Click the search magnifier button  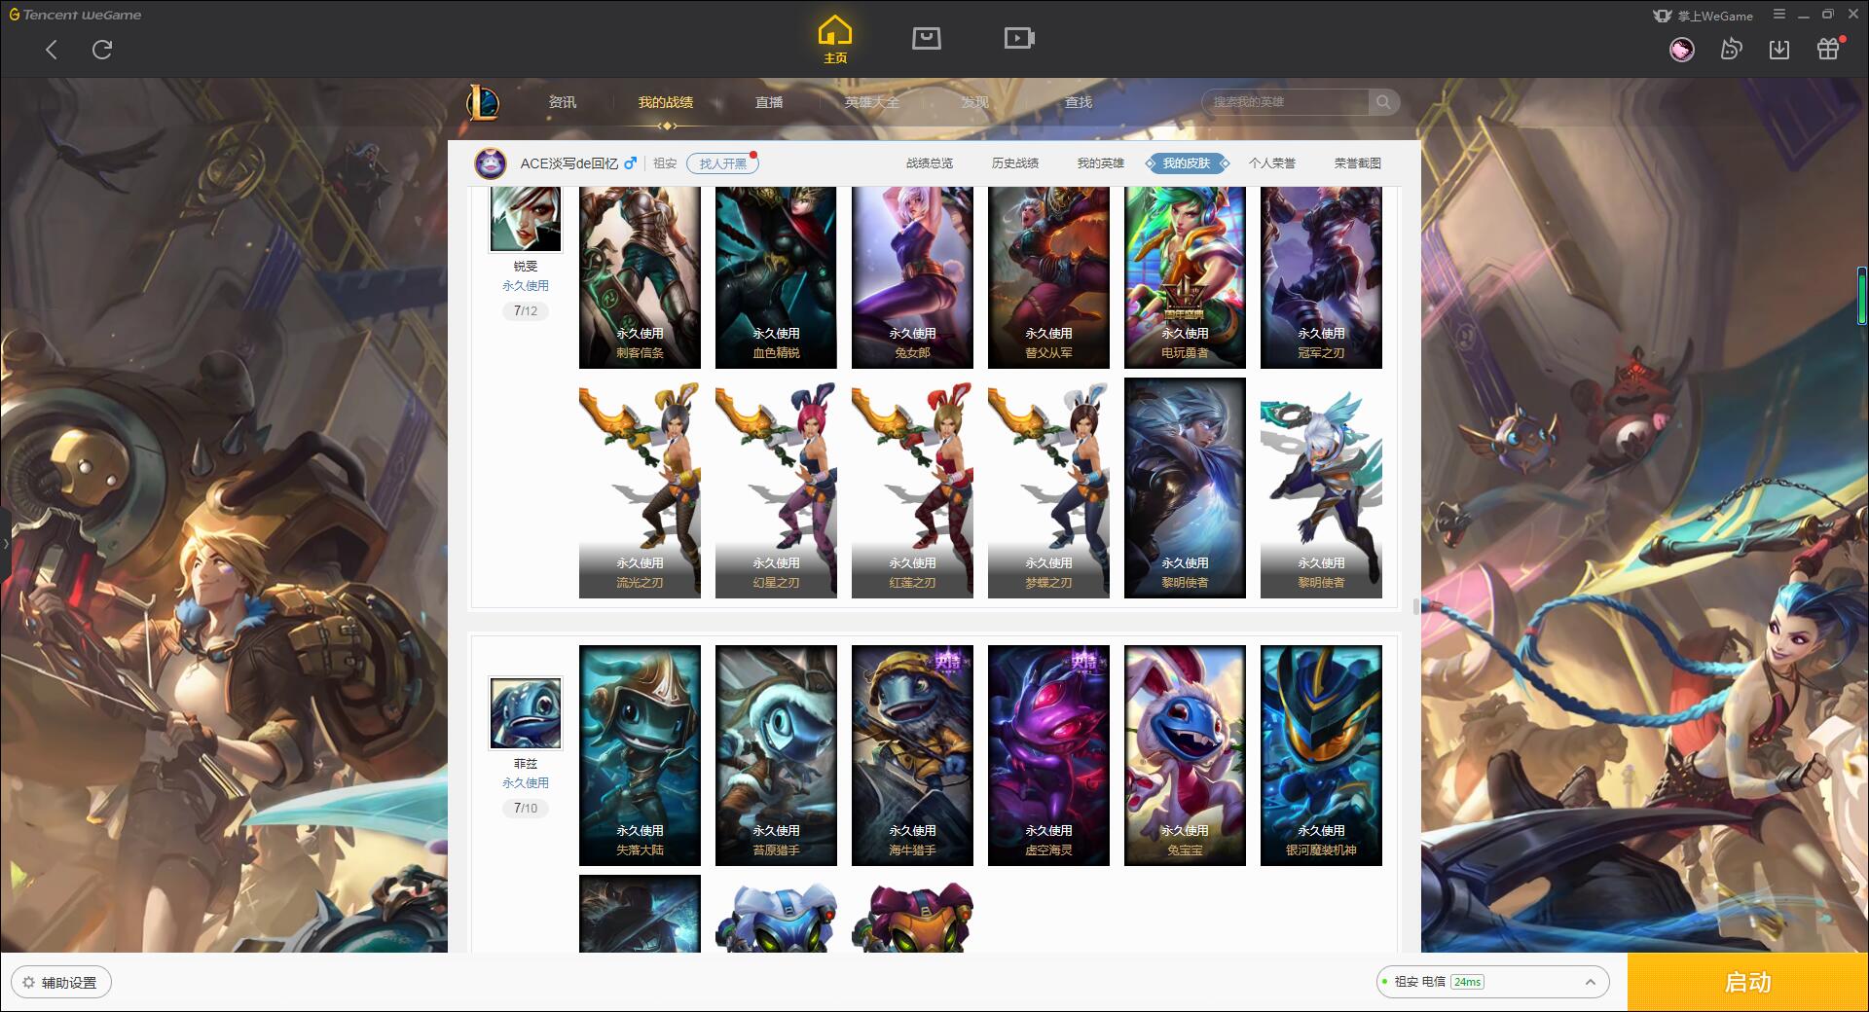1382,101
